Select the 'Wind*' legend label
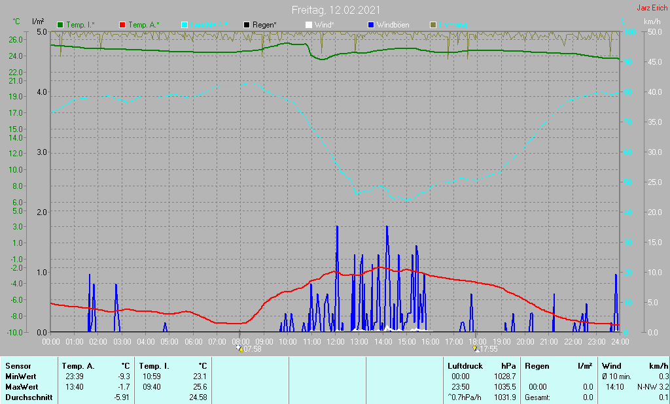 pos(325,25)
